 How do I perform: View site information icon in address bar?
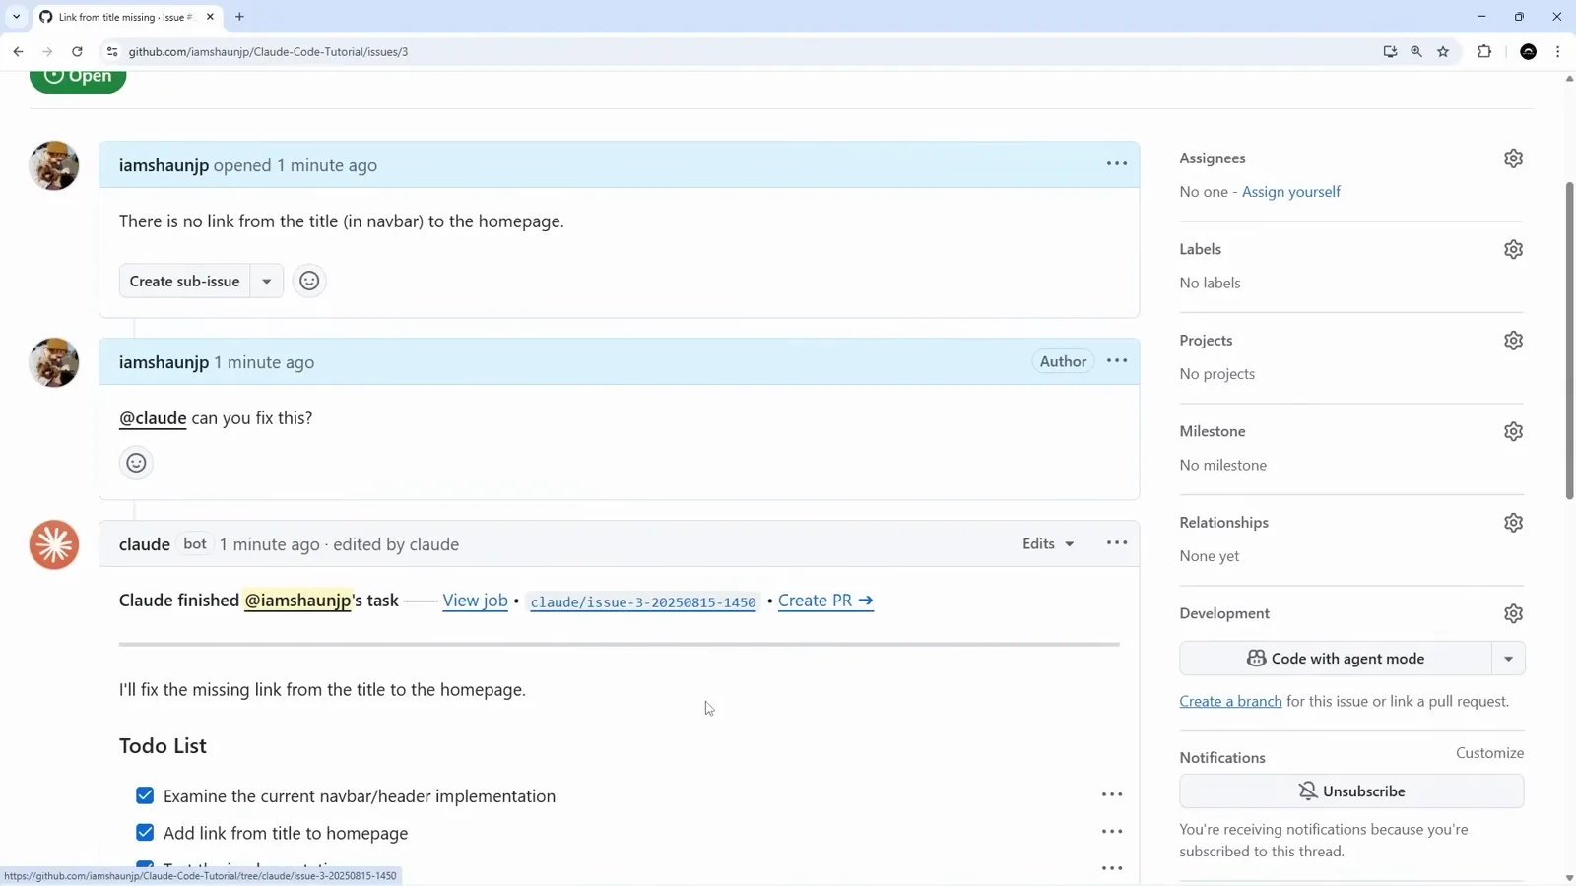coord(112,51)
